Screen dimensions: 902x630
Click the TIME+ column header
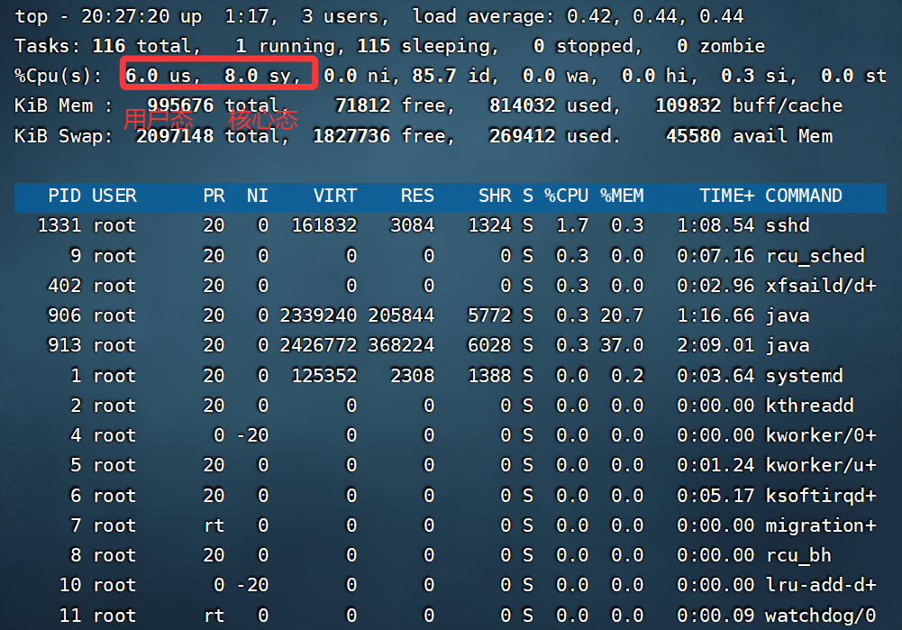tap(726, 196)
